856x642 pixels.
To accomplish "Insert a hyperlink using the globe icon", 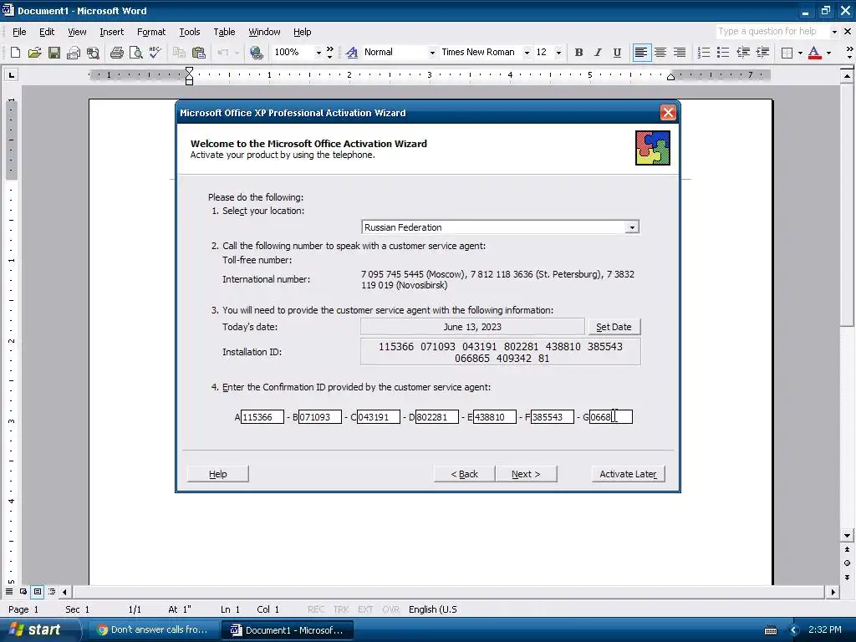I will (x=257, y=53).
